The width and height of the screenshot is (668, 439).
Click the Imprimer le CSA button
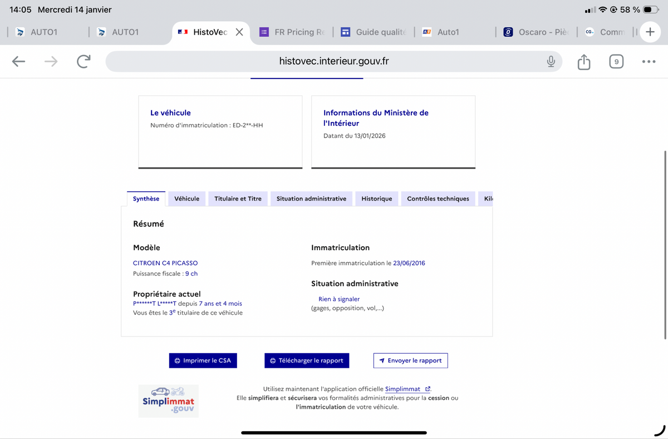203,360
